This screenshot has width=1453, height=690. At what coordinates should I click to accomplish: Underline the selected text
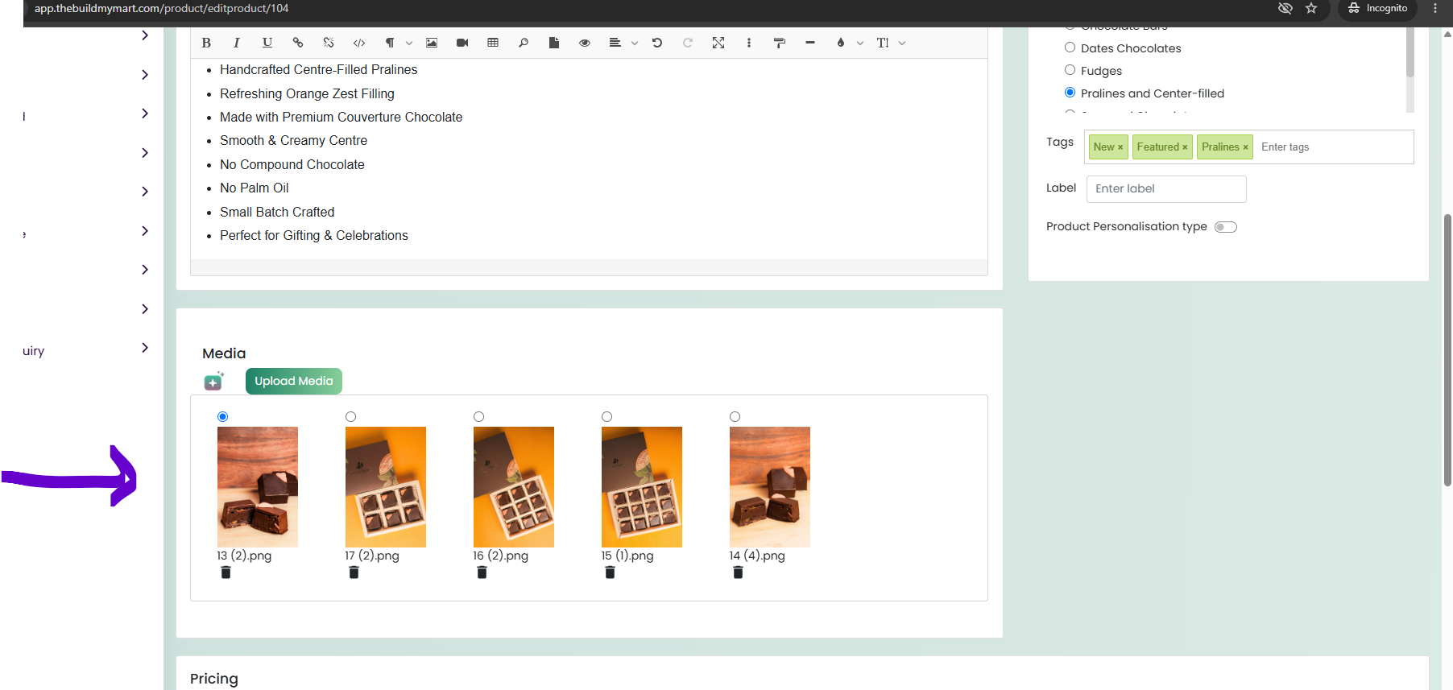[267, 43]
